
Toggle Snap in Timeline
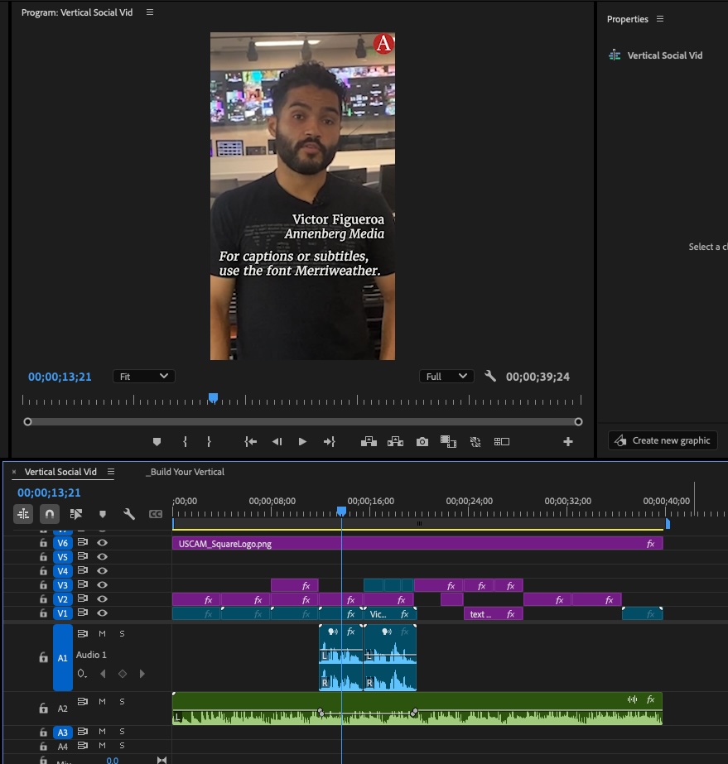pyautogui.click(x=49, y=514)
